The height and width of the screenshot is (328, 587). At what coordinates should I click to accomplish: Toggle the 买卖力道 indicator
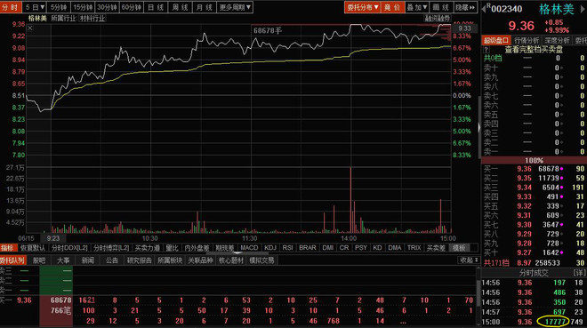pos(147,248)
